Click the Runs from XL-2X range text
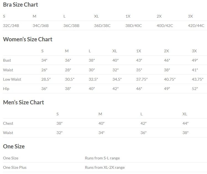Image resolution: width=207 pixels, height=174 pixels. pyautogui.click(x=105, y=167)
